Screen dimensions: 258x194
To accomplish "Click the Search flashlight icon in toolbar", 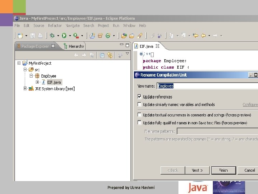I will pos(140,36).
